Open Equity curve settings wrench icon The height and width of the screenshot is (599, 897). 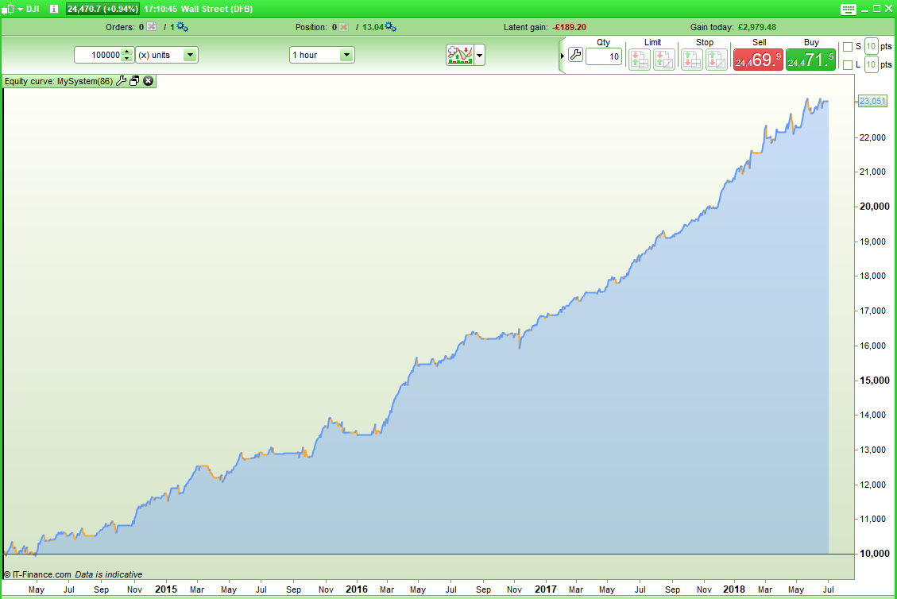pyautogui.click(x=121, y=81)
